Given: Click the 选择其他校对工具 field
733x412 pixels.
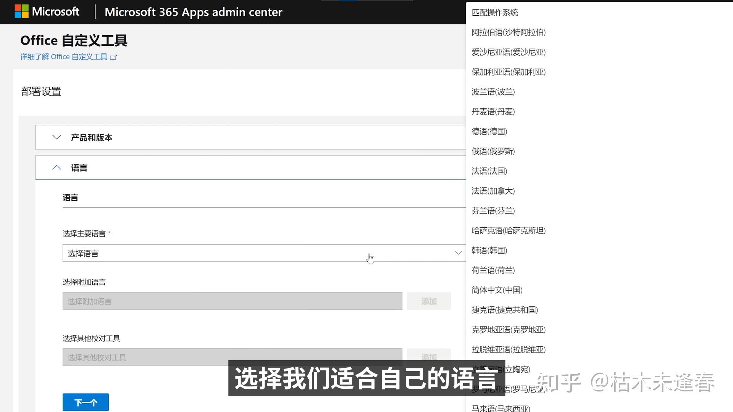Looking at the screenshot, I should tap(232, 357).
